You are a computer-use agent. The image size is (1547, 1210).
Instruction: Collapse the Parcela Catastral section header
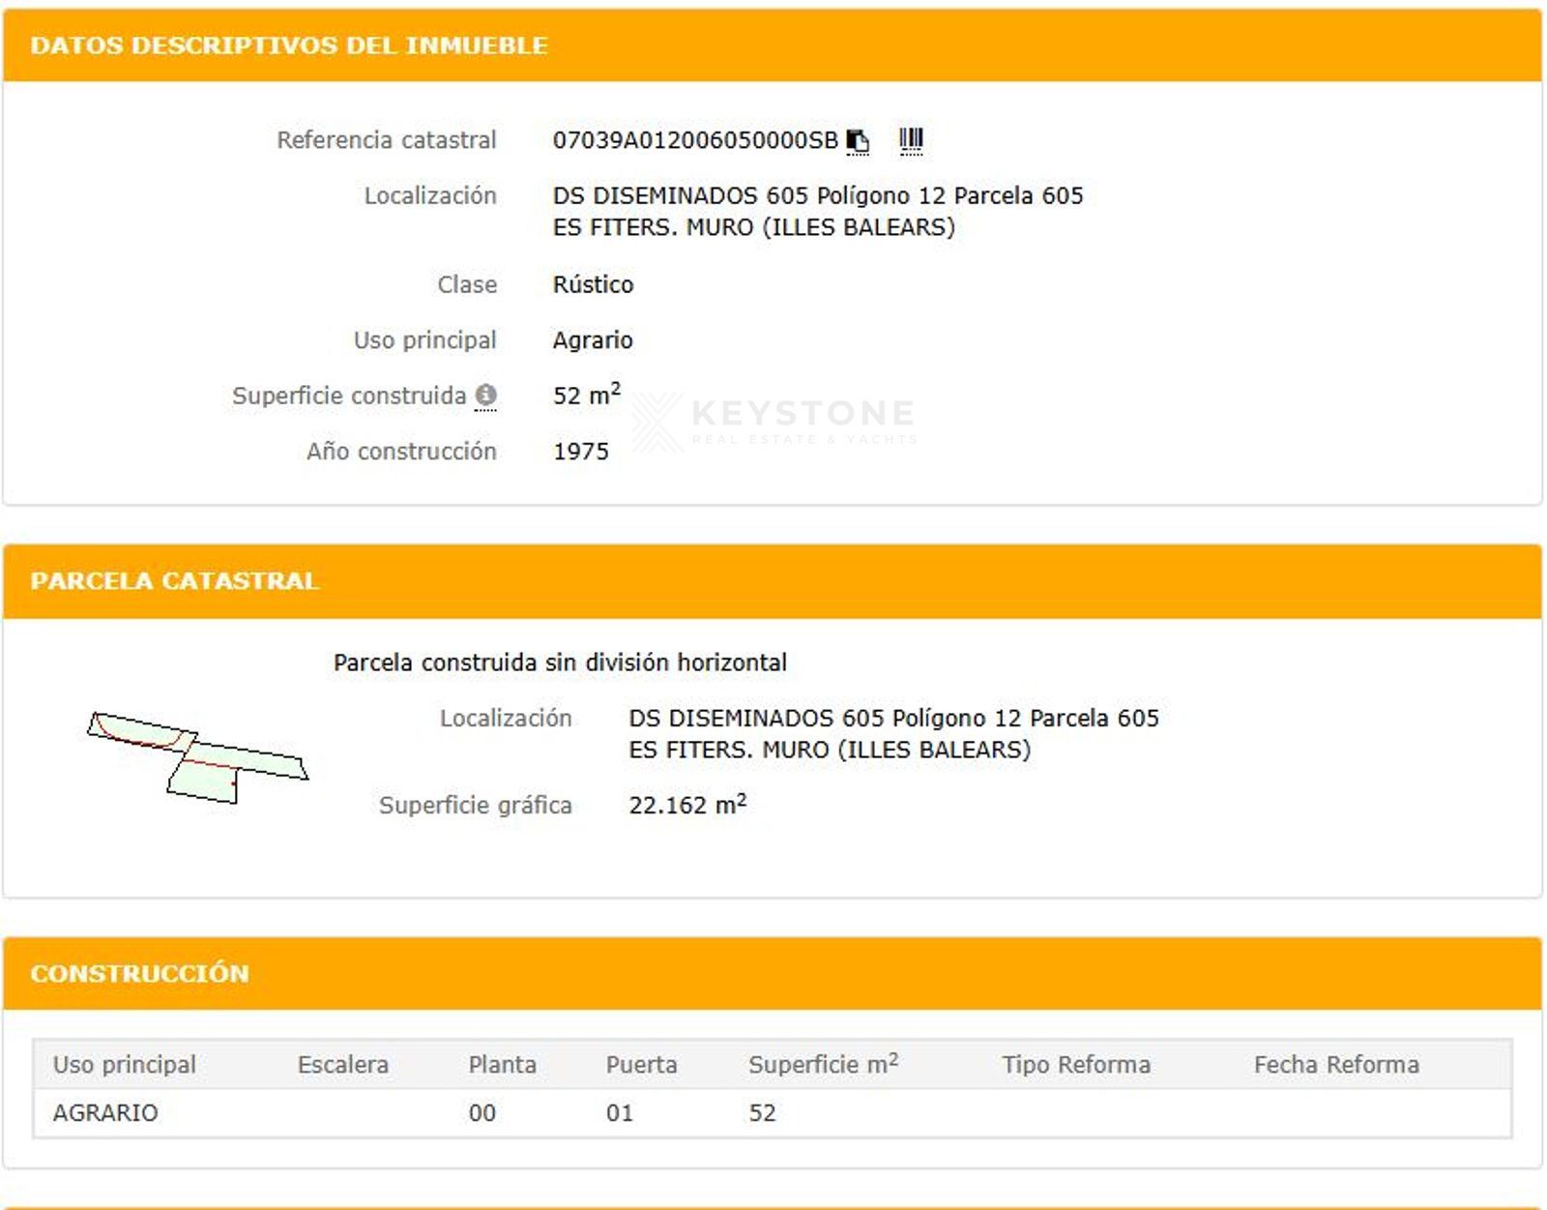coord(174,580)
